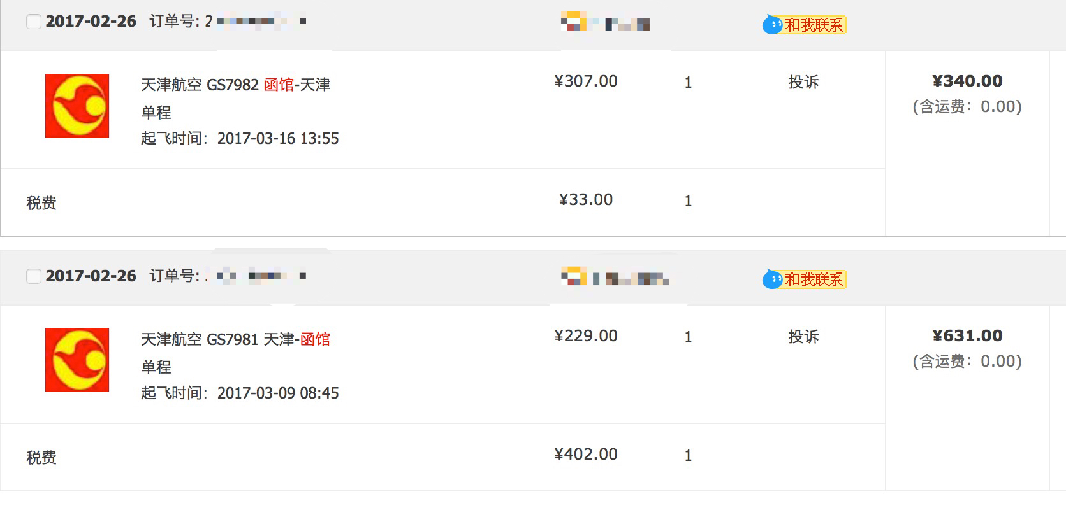Viewport: 1066px width, 508px height.
Task: Click the blue Wangwang icon on the ¥340.00 order
Action: point(772,25)
